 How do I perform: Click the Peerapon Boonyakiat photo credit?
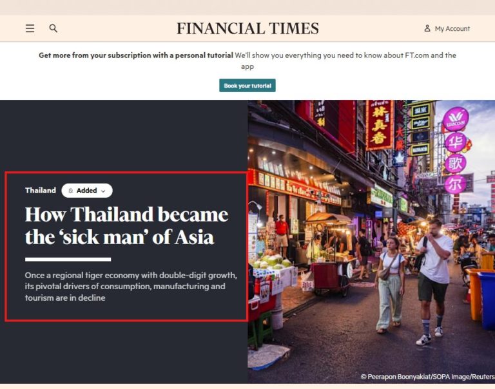pos(427,377)
